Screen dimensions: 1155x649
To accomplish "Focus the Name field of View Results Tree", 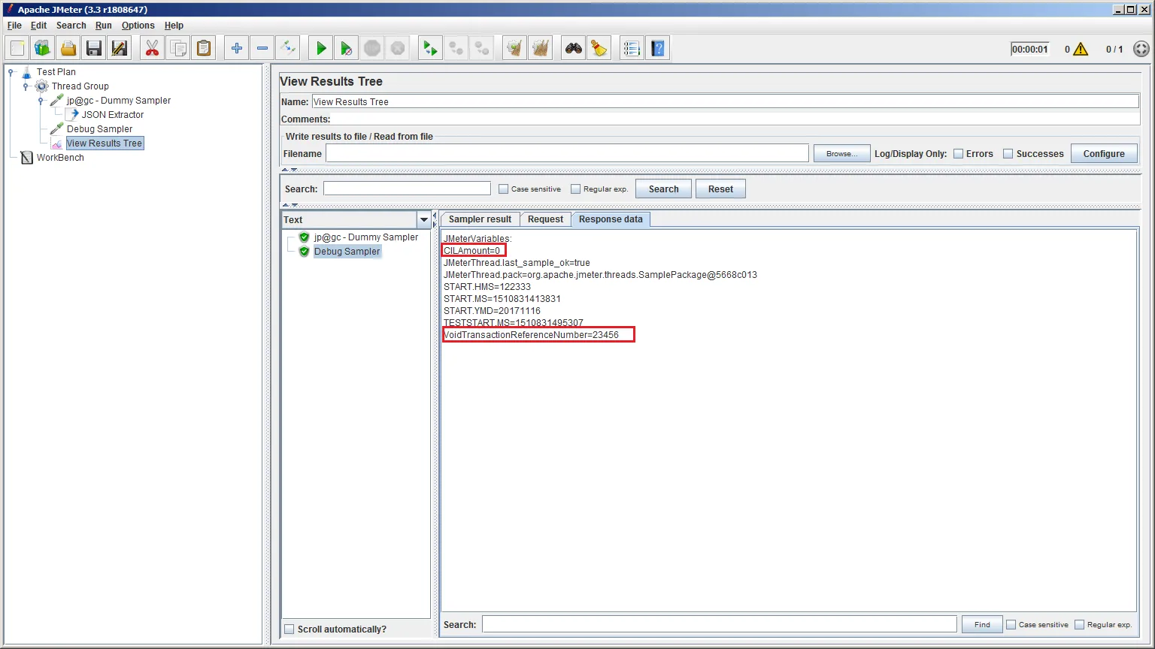I will [726, 102].
